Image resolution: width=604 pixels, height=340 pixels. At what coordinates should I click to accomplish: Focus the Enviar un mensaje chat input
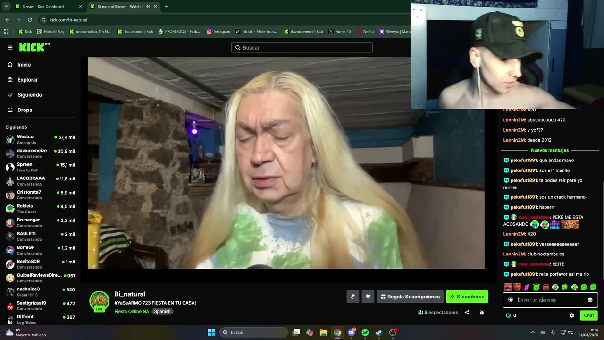coord(550,300)
